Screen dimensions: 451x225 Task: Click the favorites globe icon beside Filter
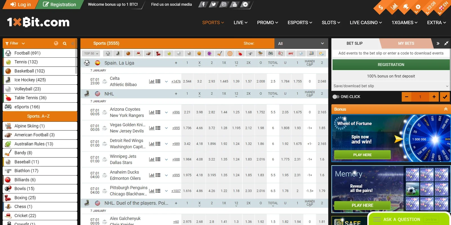(x=56, y=43)
